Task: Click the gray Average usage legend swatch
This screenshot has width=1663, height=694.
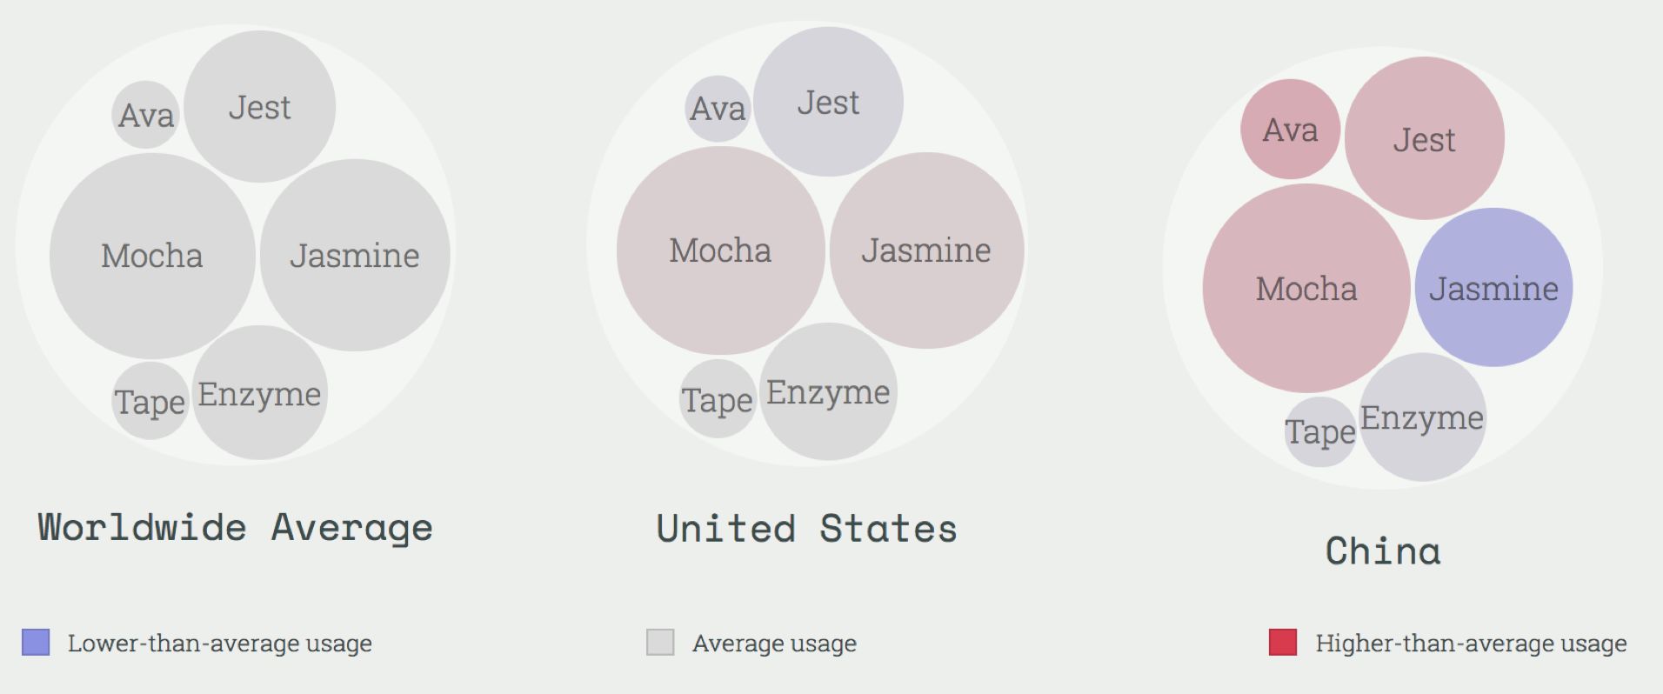Action: click(660, 643)
